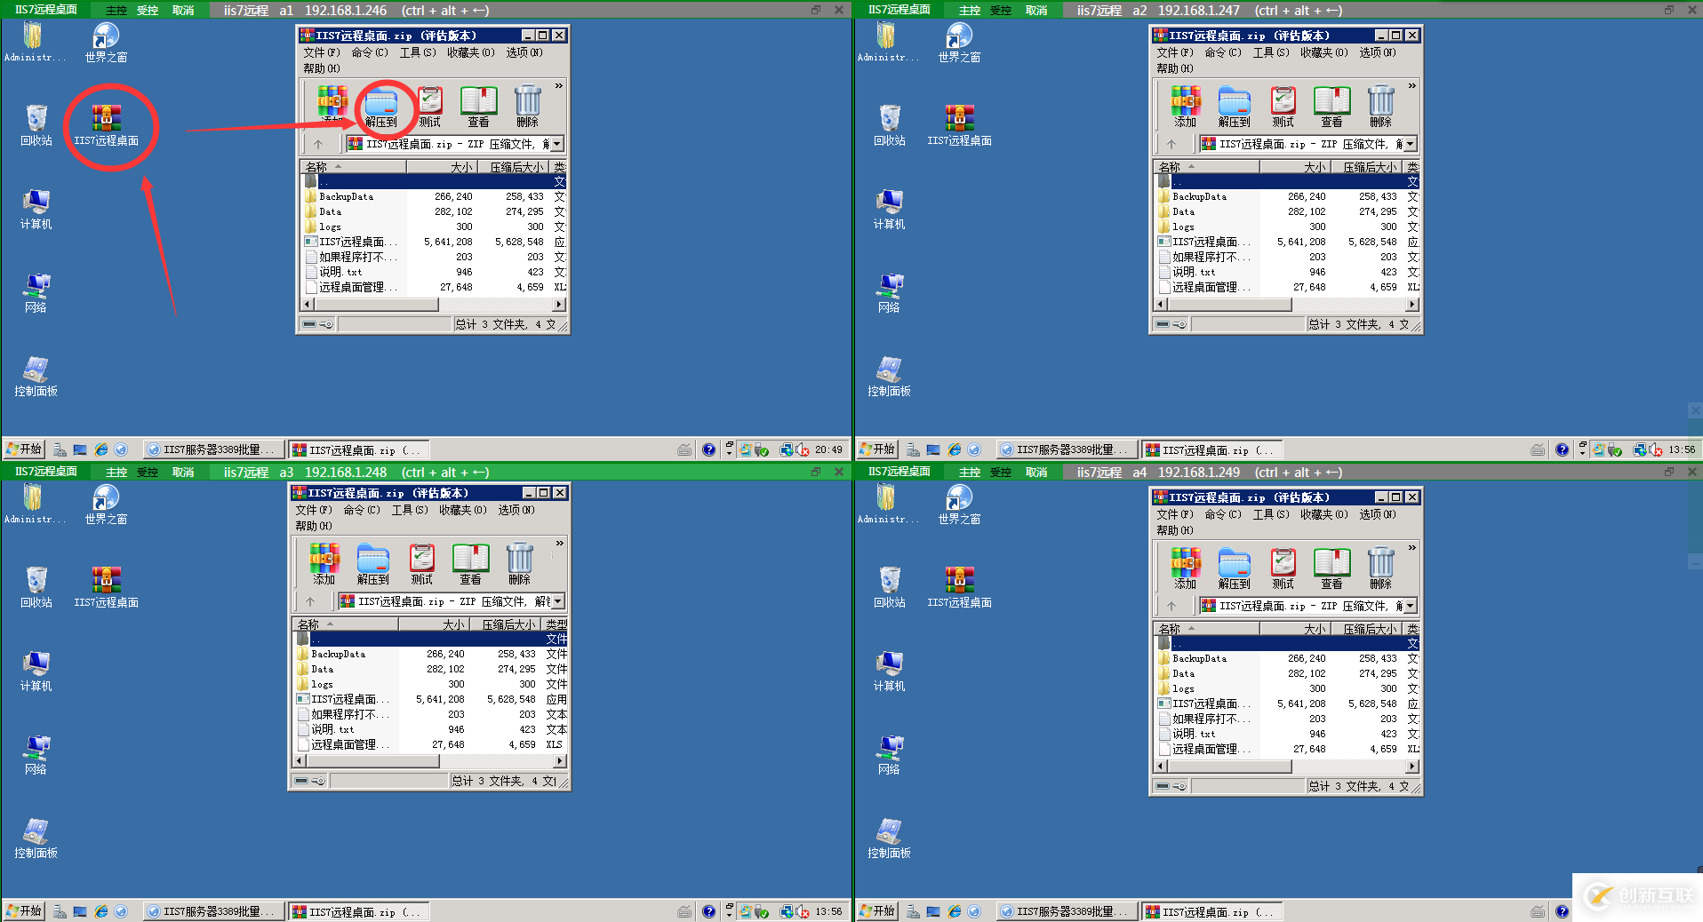Open 帮助(H) menu in a4 WinRAR
Screen dimensions: 1703x922
[1175, 530]
